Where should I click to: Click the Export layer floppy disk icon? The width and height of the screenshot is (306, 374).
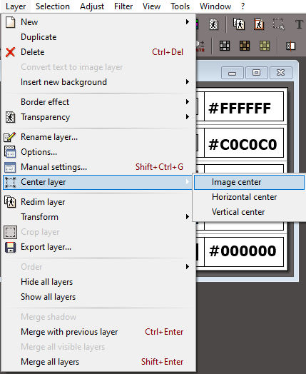click(x=10, y=247)
